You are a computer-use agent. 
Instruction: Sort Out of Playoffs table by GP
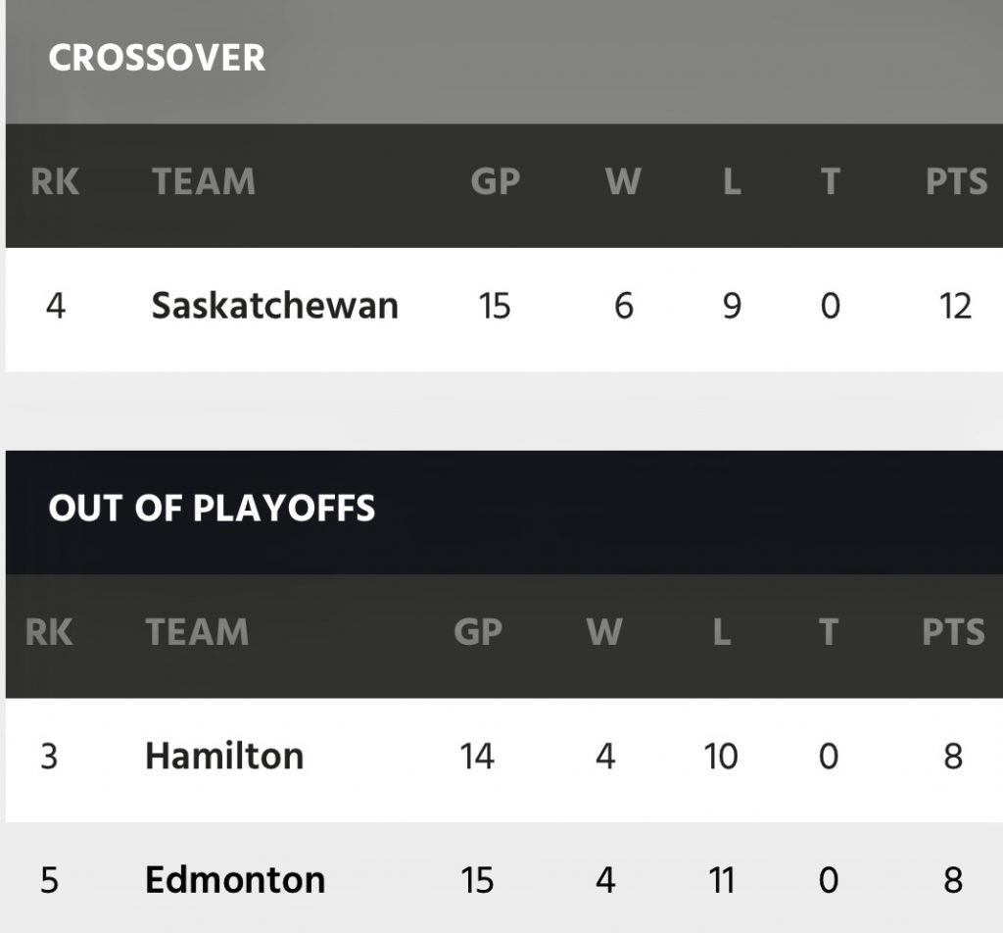tap(478, 633)
